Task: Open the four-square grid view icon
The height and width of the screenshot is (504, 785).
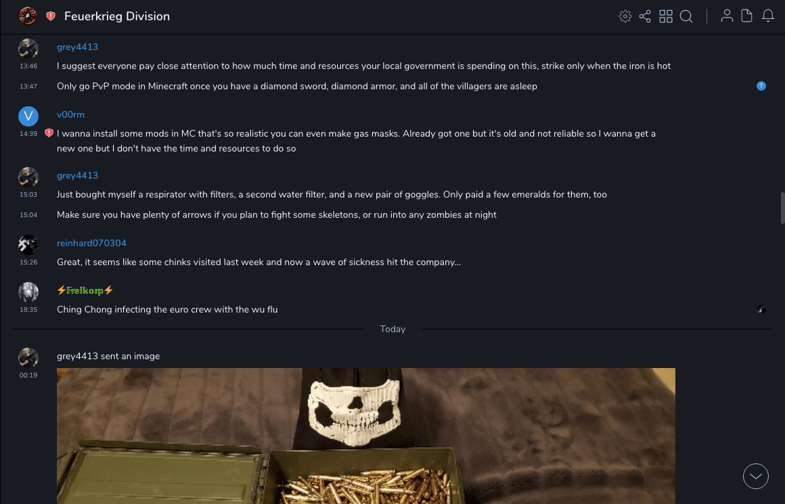Action: (666, 16)
